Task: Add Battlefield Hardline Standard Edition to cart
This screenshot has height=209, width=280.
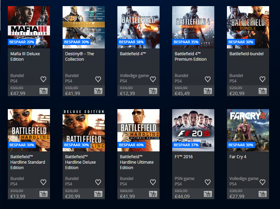Action: (x=43, y=194)
